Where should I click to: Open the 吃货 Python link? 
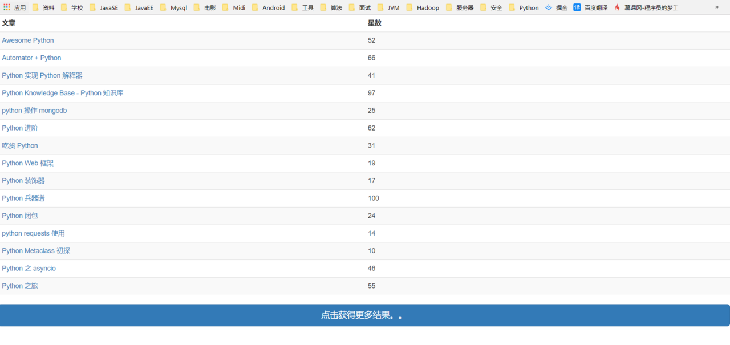point(20,145)
